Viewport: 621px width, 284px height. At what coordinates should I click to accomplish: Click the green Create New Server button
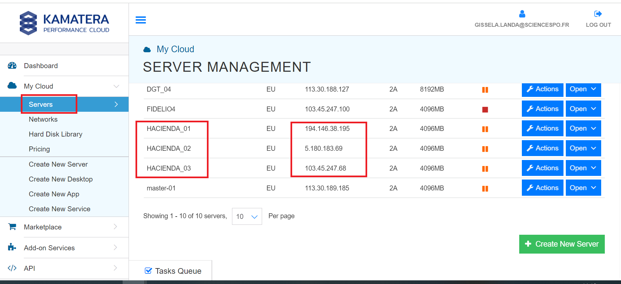coord(562,244)
